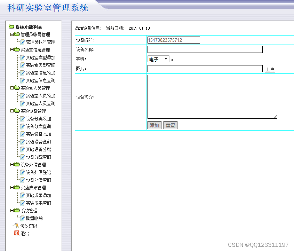Click the textarea resize grip of 设备简介

(275, 117)
